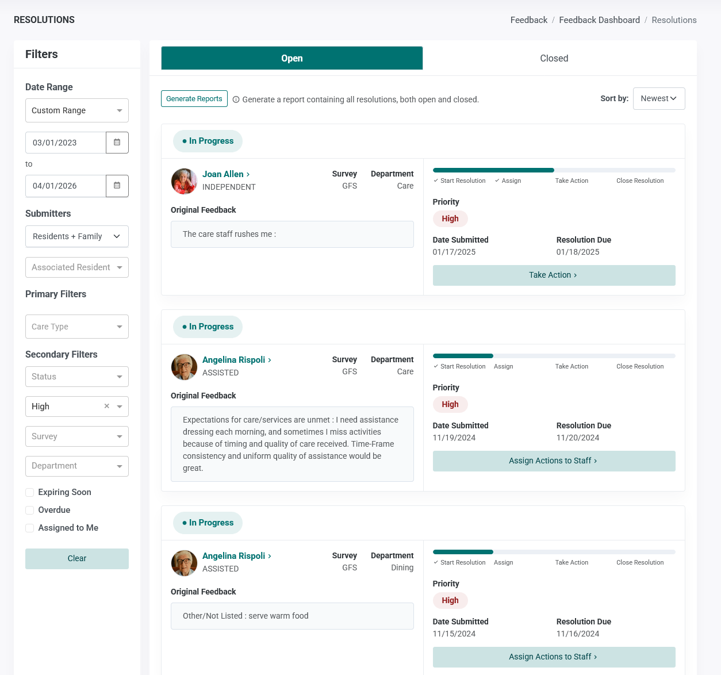Open the start date calendar picker
721x675 pixels.
point(117,143)
